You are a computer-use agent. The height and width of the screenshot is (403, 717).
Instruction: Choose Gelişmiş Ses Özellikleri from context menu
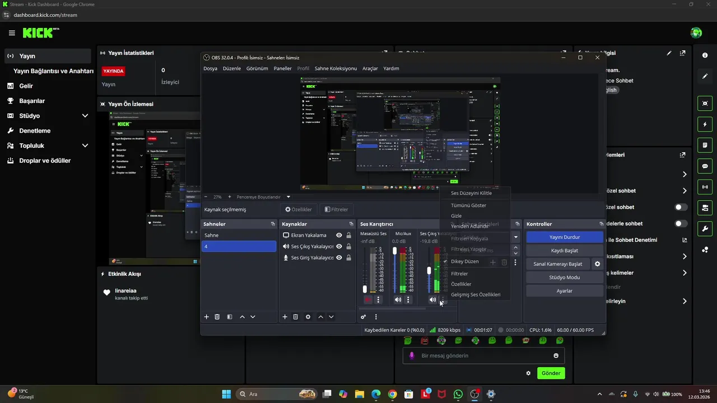point(475,294)
